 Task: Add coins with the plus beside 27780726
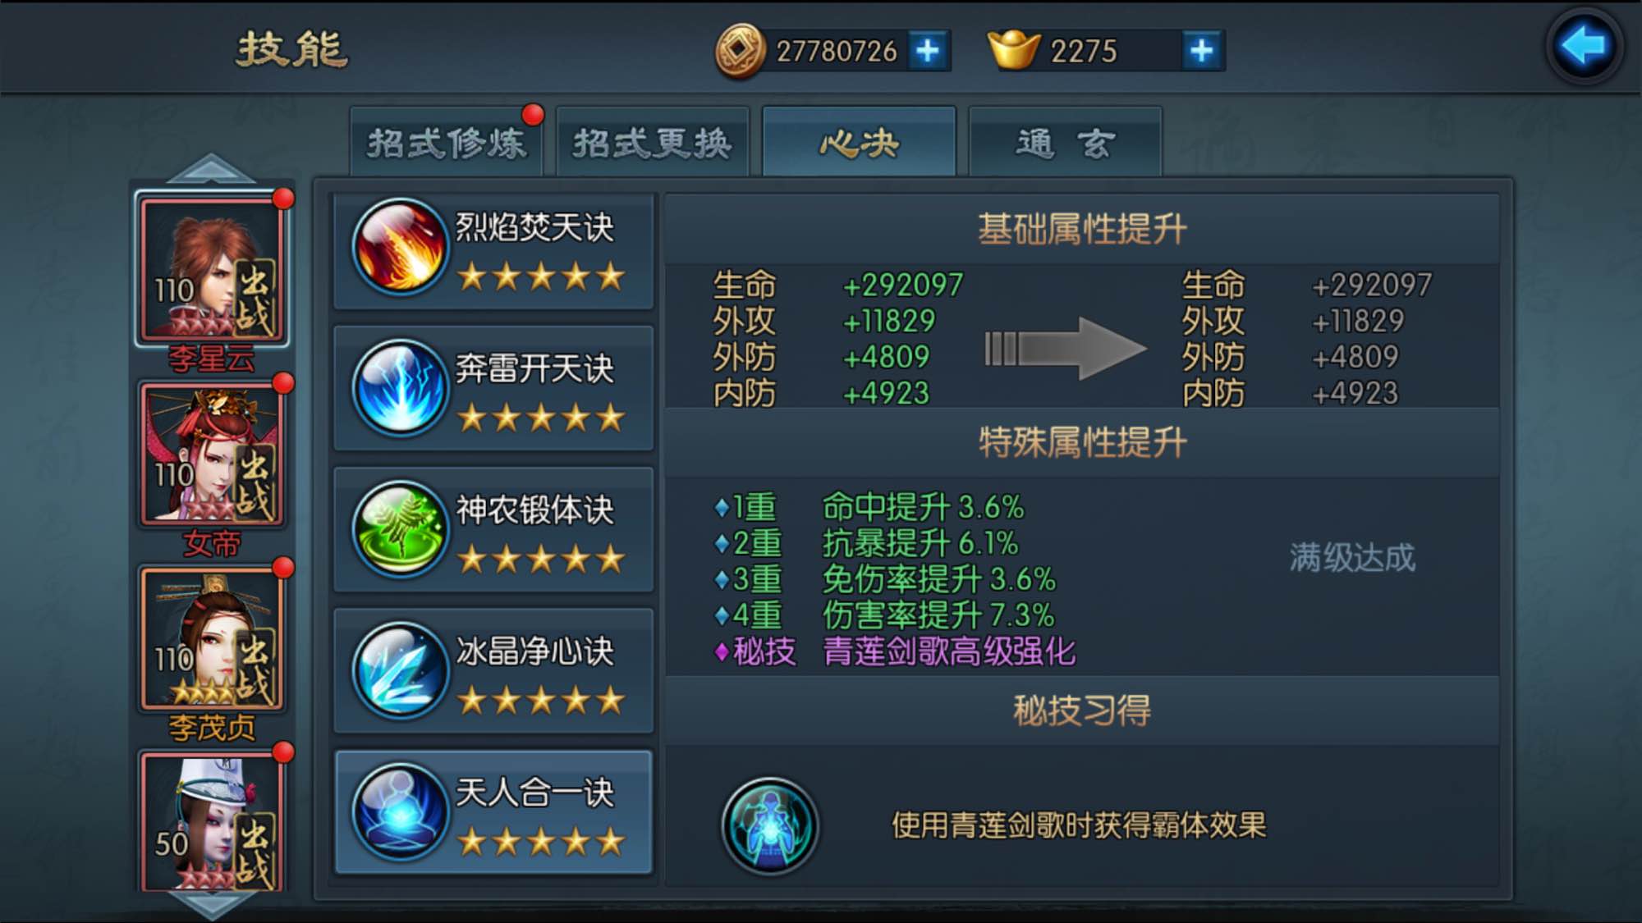(x=928, y=51)
